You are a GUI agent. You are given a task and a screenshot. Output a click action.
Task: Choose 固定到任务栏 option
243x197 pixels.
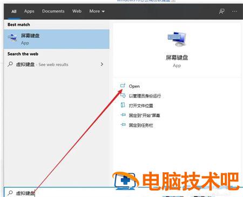[141, 125]
